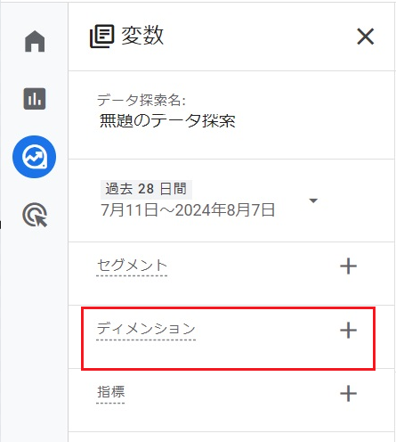Click the 指標 label
Viewport: 396px width, 442px height.
[x=110, y=392]
